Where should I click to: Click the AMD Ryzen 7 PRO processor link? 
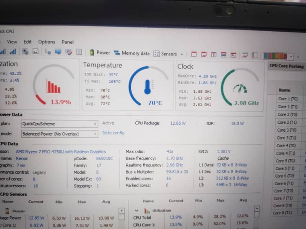(60, 152)
